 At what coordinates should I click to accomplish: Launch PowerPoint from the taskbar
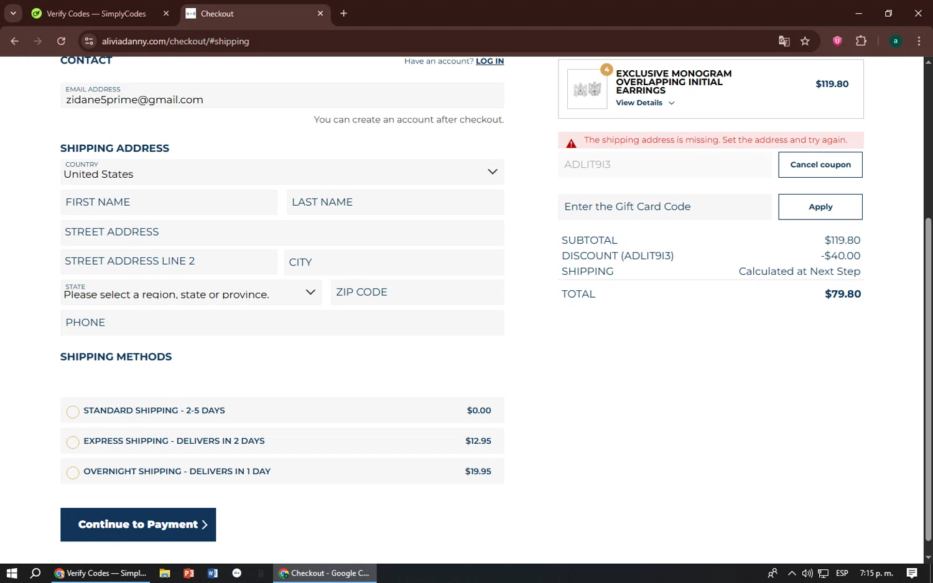point(188,573)
